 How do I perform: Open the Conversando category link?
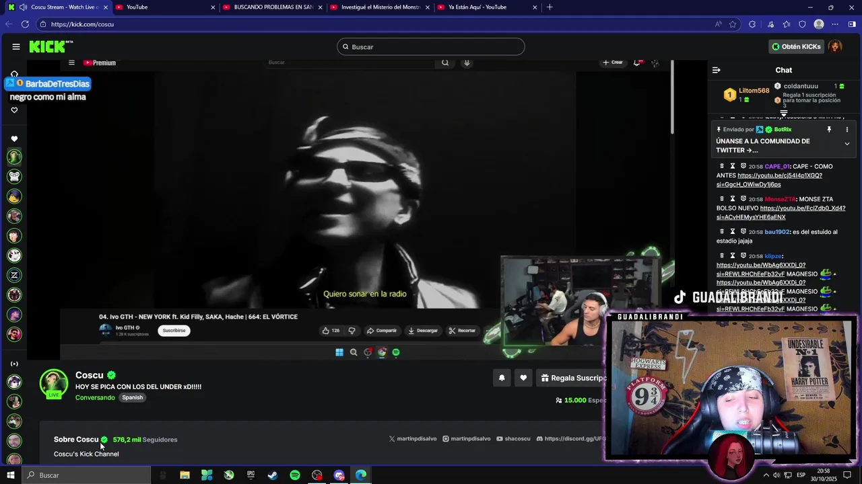pyautogui.click(x=95, y=397)
